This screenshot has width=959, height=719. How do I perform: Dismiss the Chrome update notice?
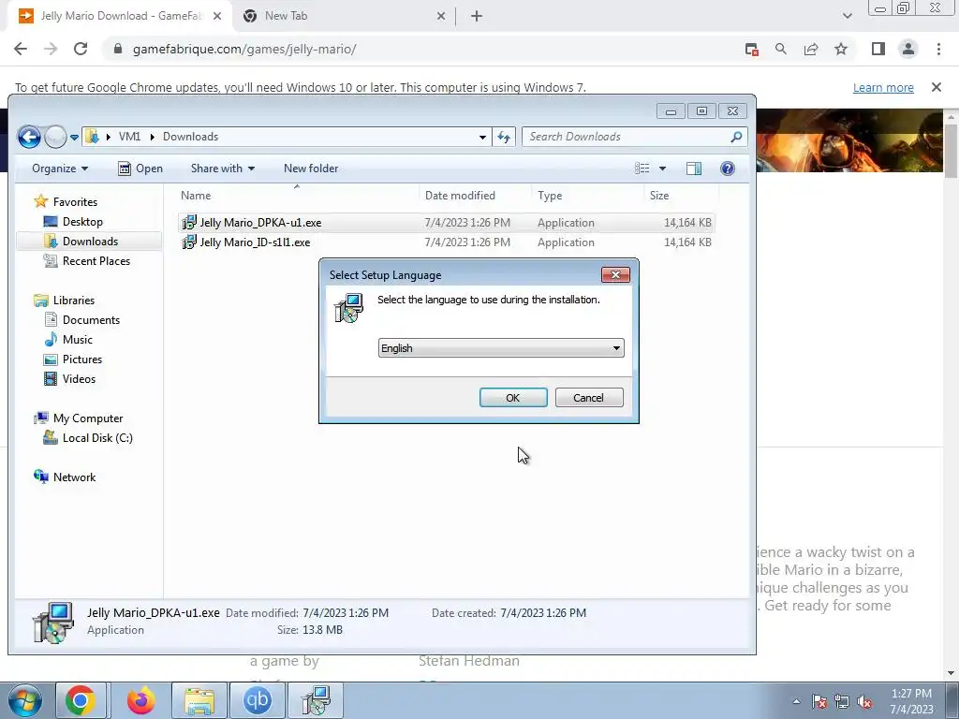[x=937, y=87]
